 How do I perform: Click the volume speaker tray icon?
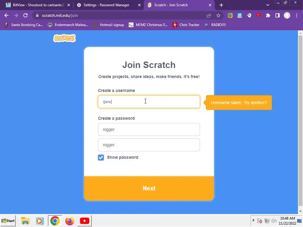[274, 220]
